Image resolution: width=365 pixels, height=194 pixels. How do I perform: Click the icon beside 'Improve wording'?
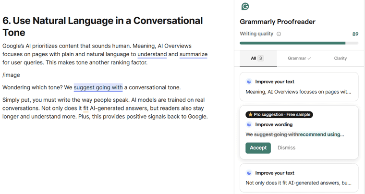[249, 125]
